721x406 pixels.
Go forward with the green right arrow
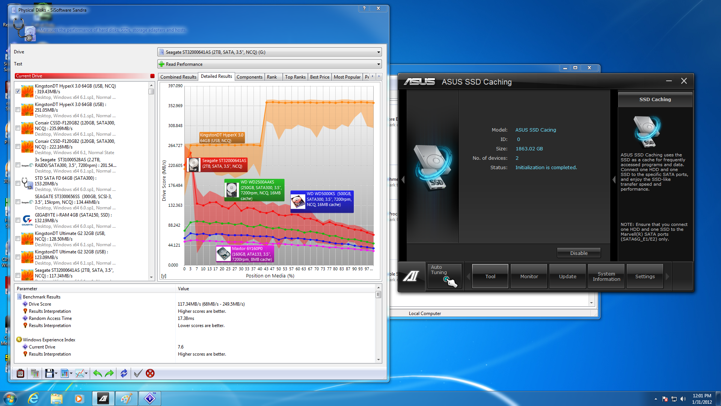pyautogui.click(x=109, y=373)
